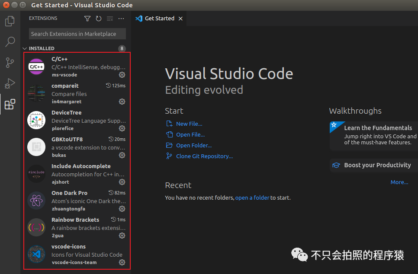This screenshot has height=274, width=418.
Task: Clear extensions search results icon
Action: click(110, 19)
